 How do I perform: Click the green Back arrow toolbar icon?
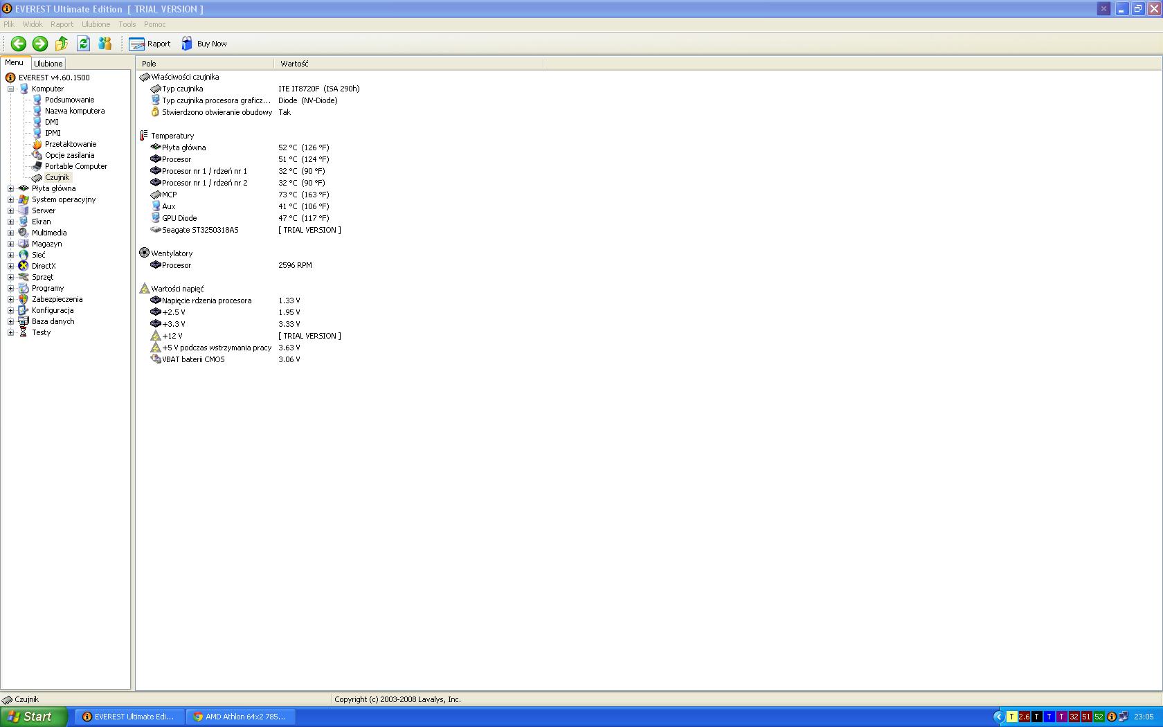[19, 44]
